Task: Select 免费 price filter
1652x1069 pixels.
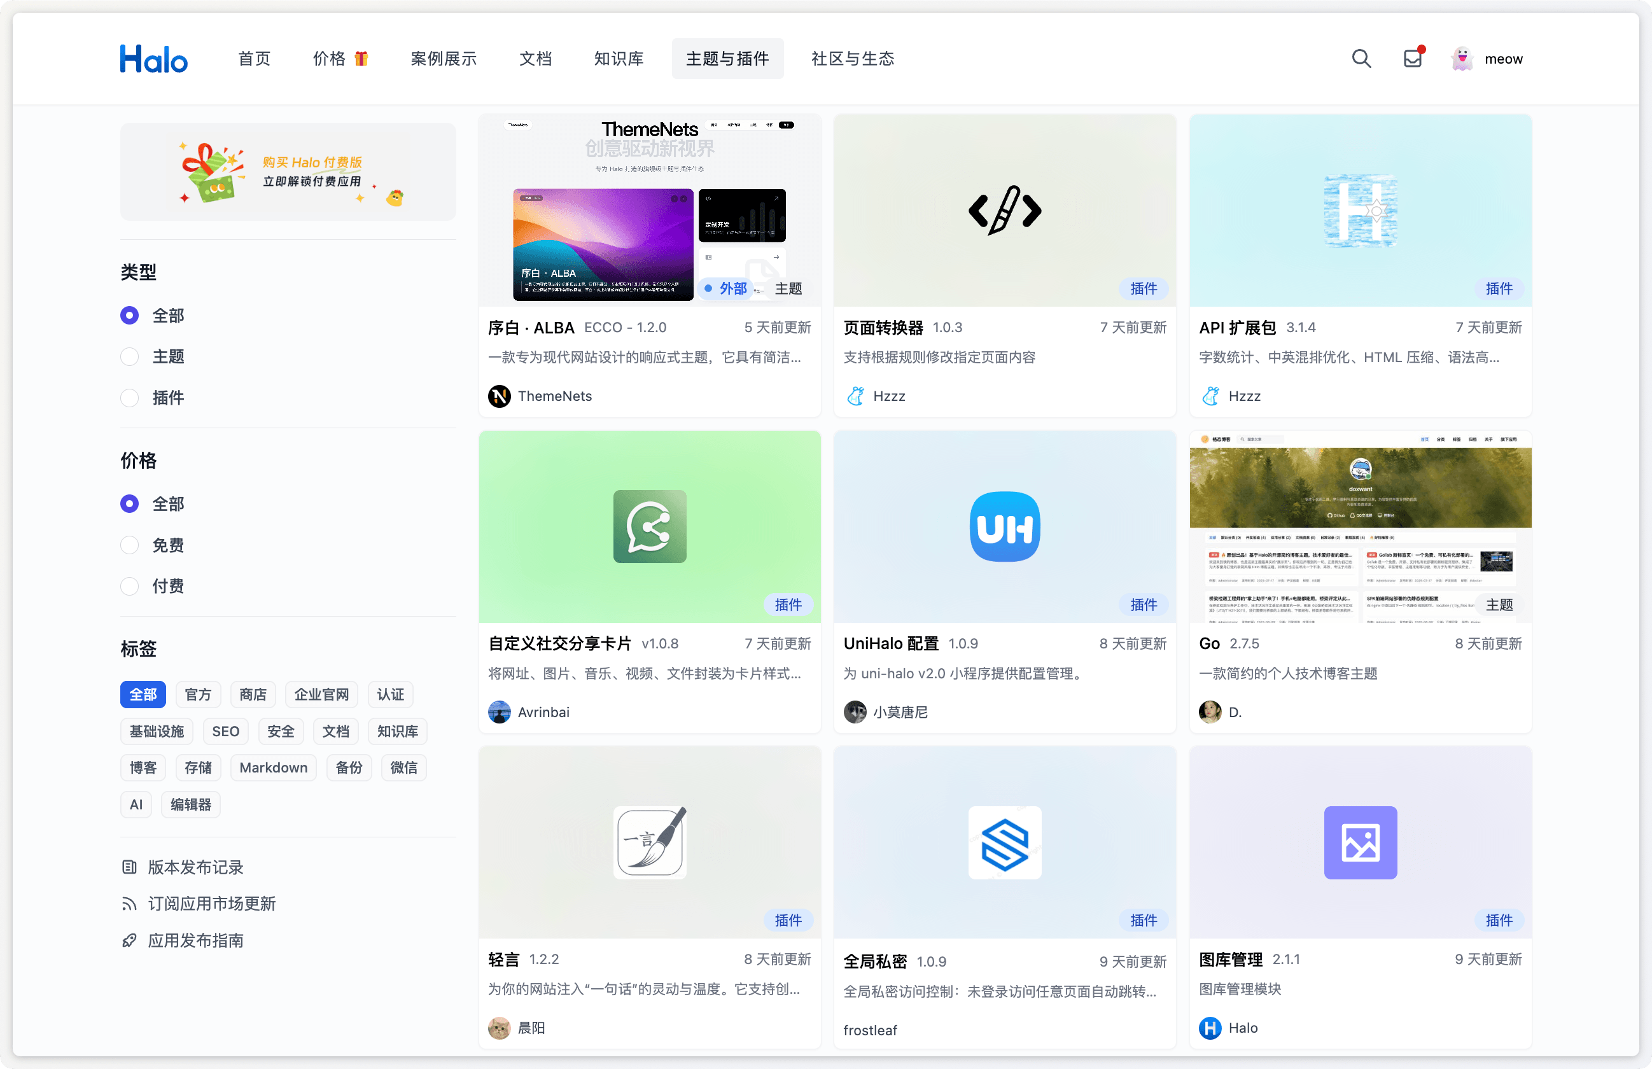Action: (x=129, y=545)
